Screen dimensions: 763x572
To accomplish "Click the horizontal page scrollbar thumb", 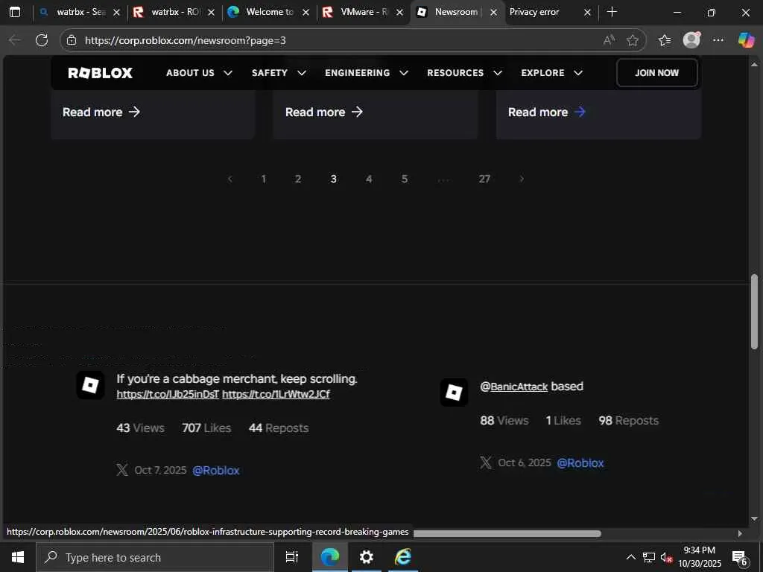I will point(507,533).
